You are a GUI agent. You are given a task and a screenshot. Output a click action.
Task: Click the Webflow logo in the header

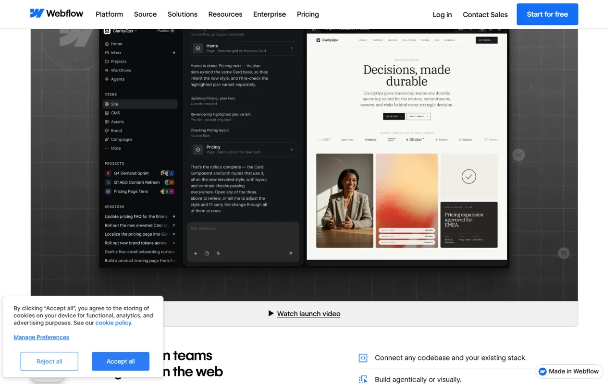click(x=57, y=14)
